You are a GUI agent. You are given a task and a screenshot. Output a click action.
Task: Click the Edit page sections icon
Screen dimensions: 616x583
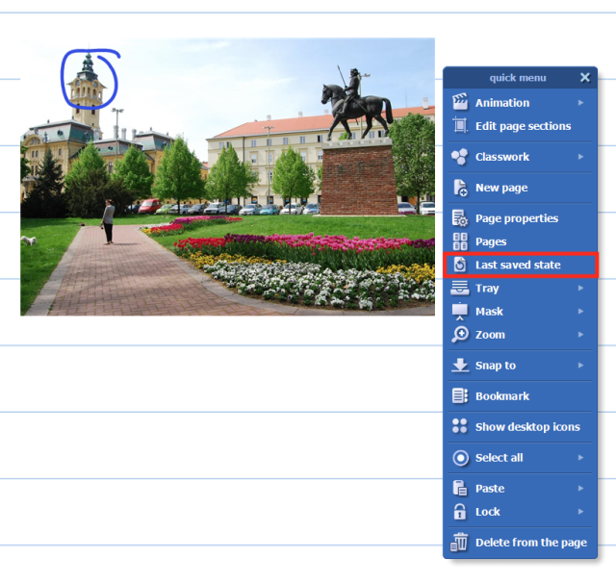460,126
